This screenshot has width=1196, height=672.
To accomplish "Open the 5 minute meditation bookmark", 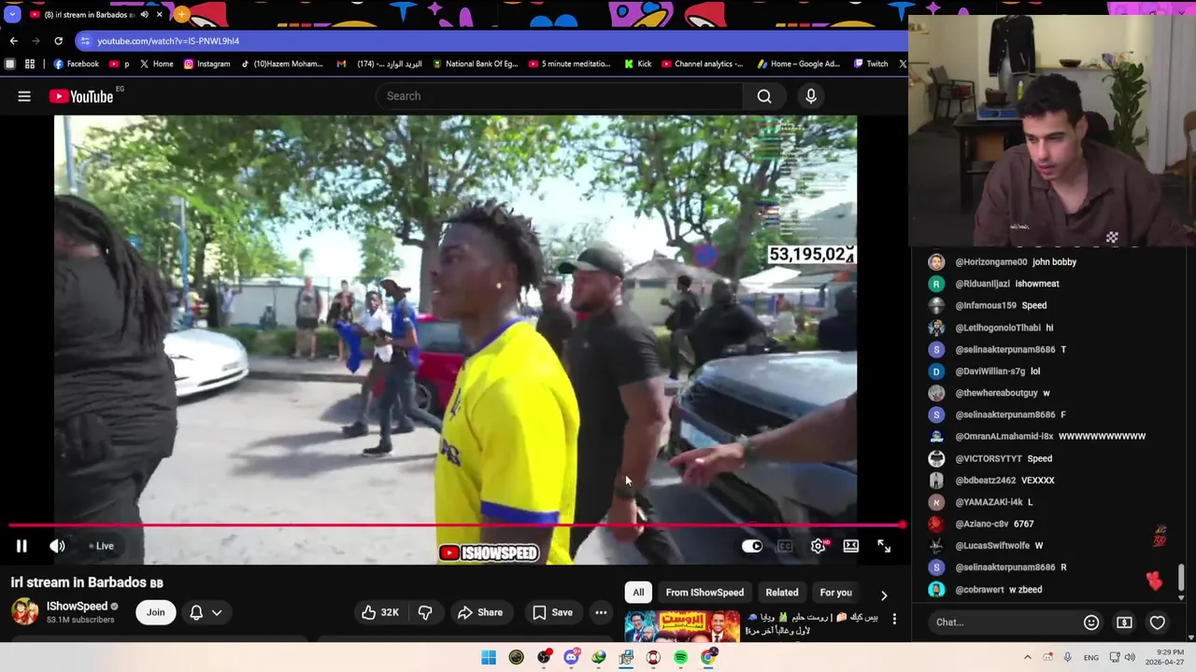I will point(569,64).
